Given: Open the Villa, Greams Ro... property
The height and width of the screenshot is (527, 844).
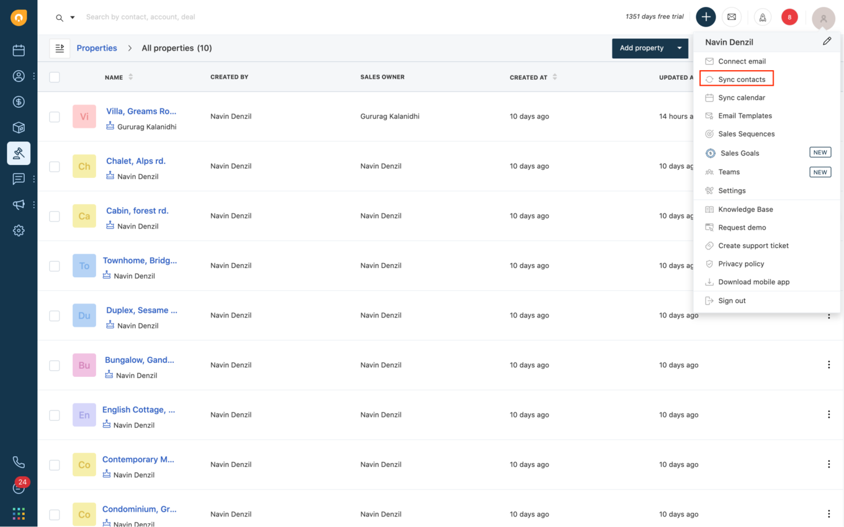Looking at the screenshot, I should (x=141, y=111).
